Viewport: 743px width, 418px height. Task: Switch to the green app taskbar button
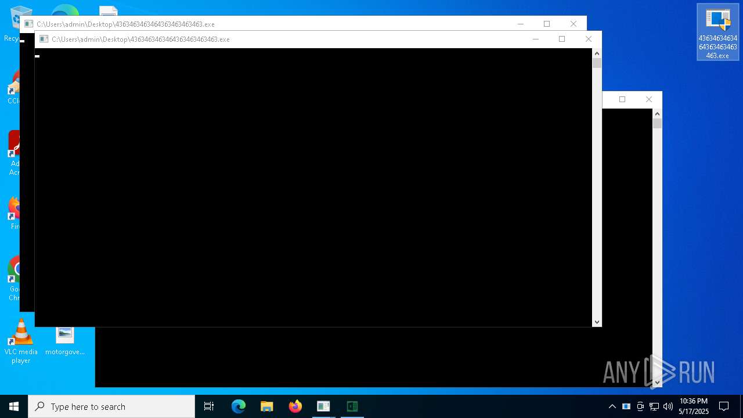[352, 406]
